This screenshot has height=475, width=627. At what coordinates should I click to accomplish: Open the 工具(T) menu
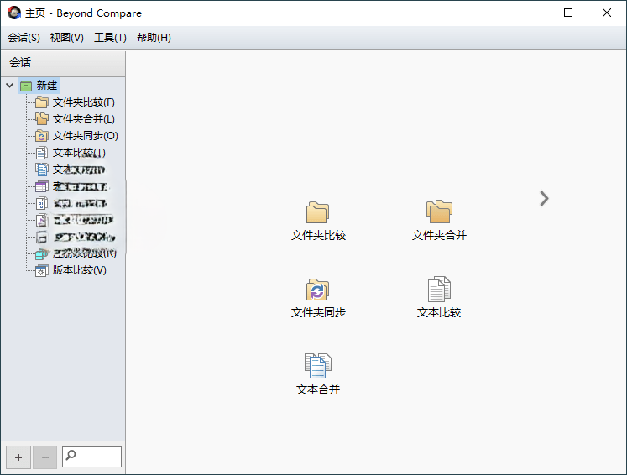110,38
